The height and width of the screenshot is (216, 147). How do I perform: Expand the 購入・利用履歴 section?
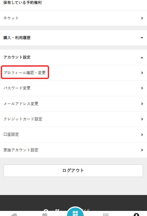(x=73, y=38)
